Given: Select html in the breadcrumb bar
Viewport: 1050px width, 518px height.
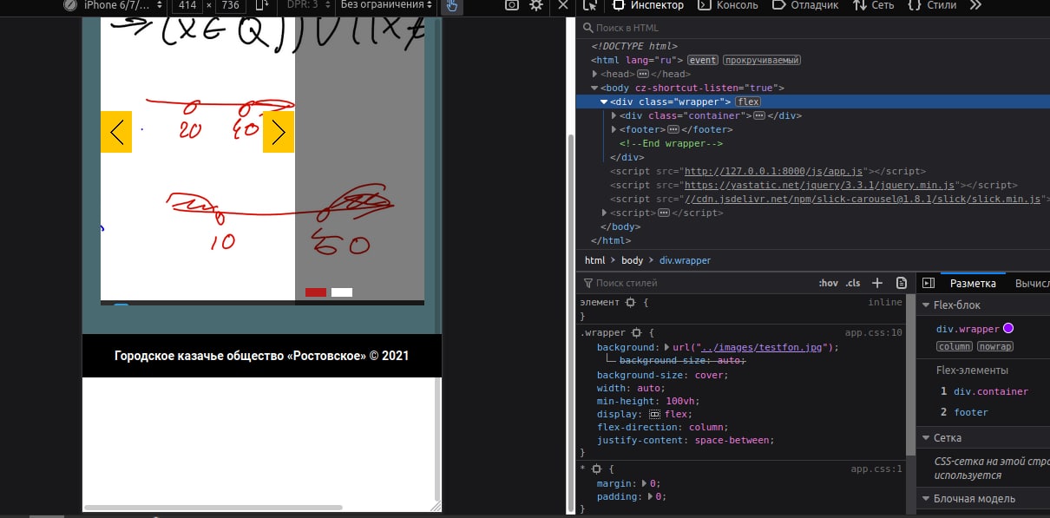Looking at the screenshot, I should pos(594,260).
